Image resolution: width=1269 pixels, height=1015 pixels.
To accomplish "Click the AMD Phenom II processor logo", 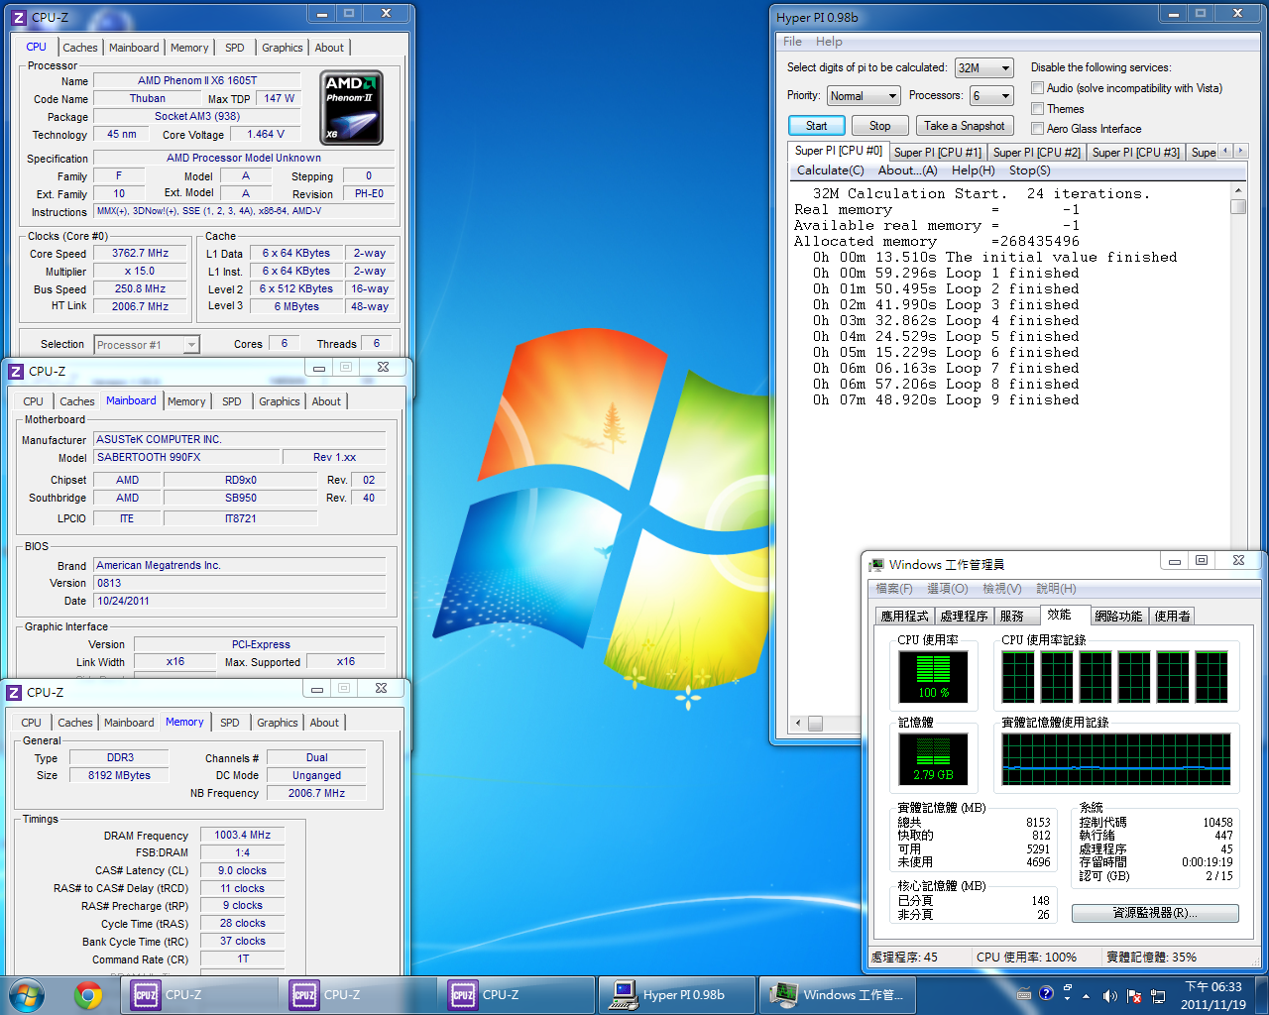I will point(351,108).
